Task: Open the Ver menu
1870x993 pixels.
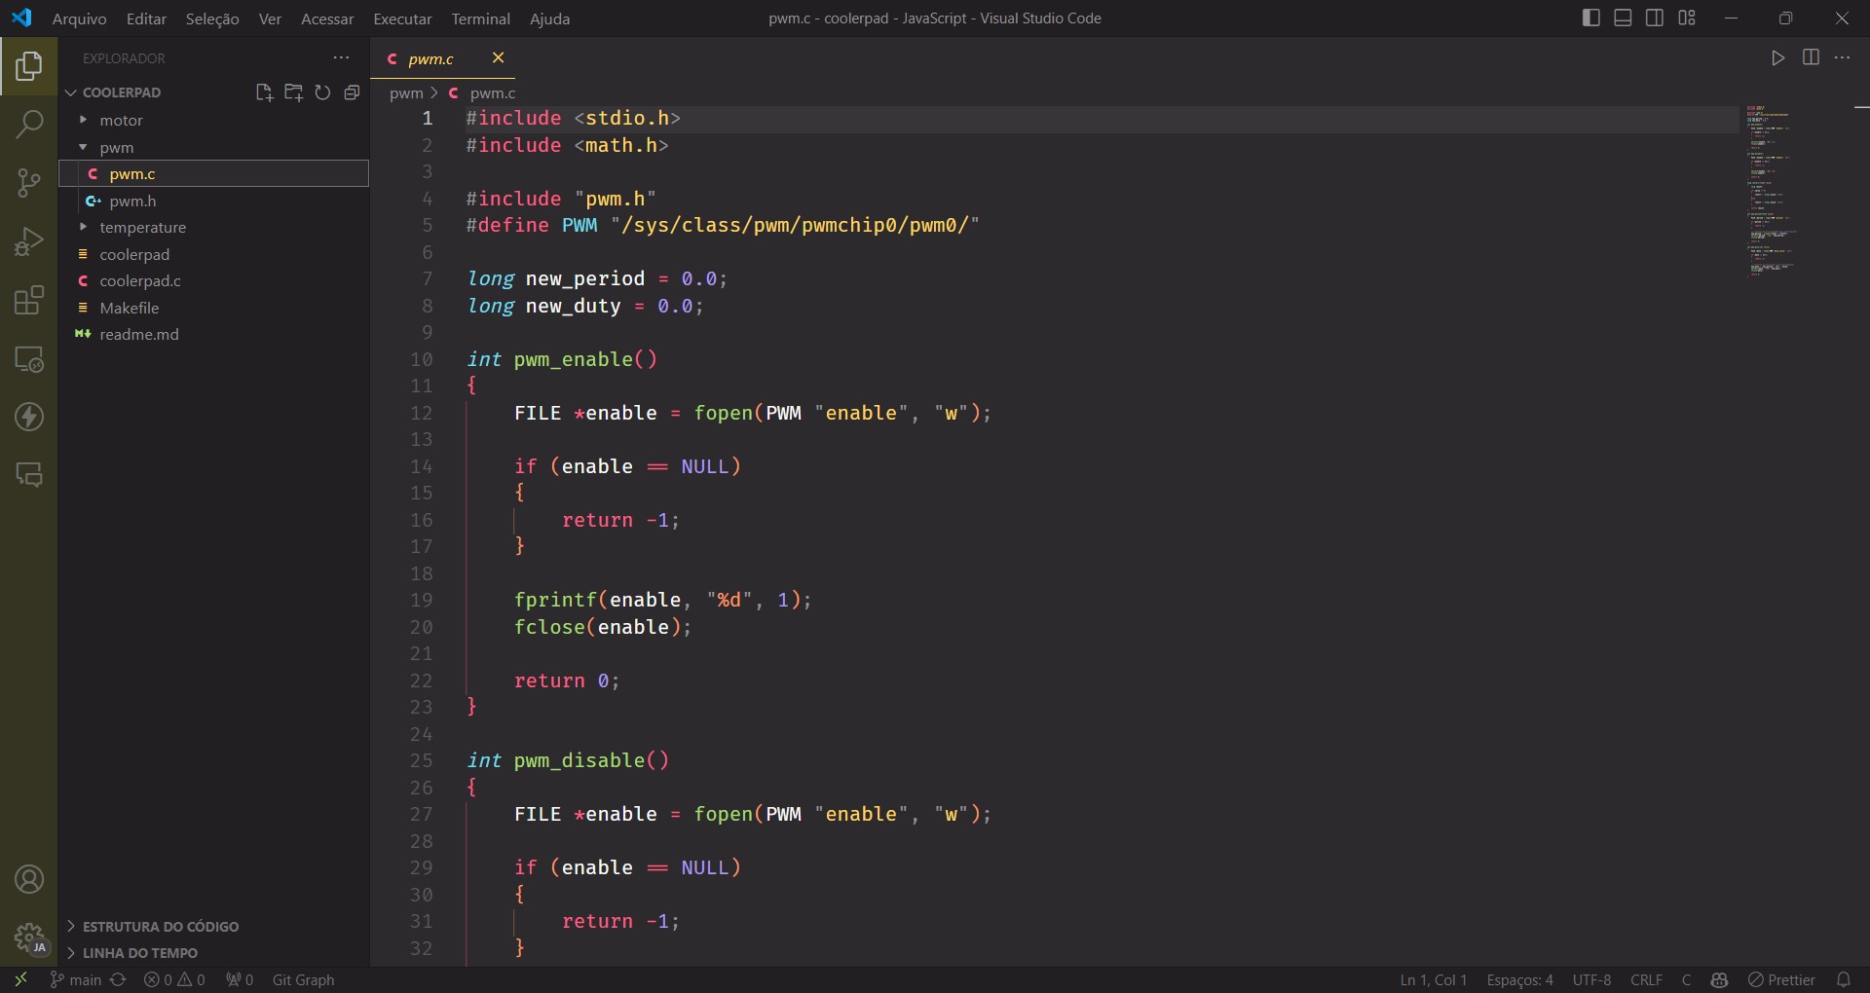Action: point(270,18)
